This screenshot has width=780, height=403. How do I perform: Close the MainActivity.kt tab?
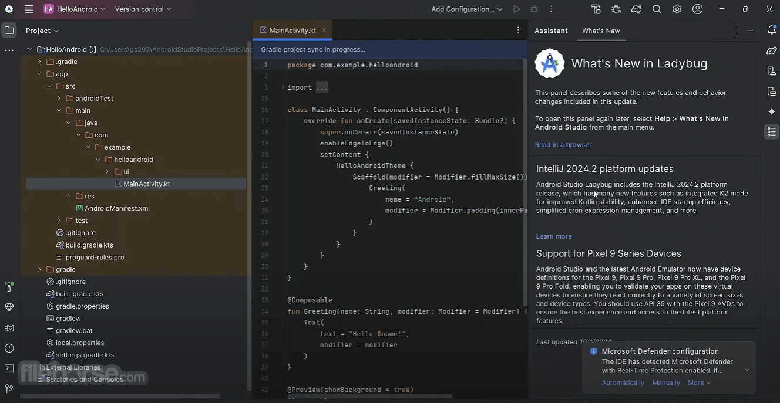(x=324, y=30)
